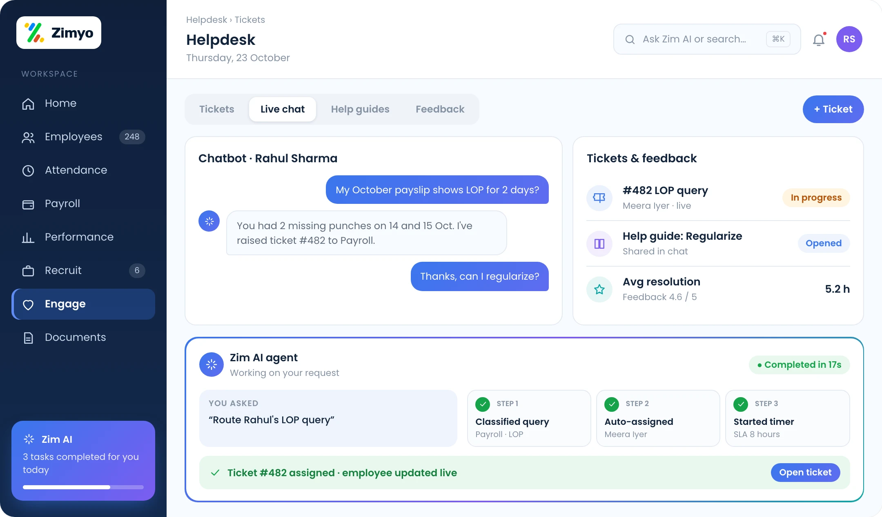The height and width of the screenshot is (517, 882).
Task: Click the Opened status badge
Action: point(824,243)
